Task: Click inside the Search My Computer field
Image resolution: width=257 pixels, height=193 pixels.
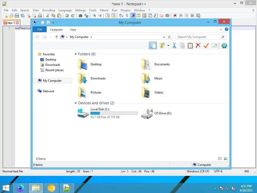Action: (201, 37)
